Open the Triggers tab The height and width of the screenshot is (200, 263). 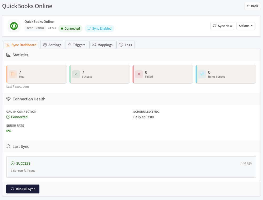[77, 45]
